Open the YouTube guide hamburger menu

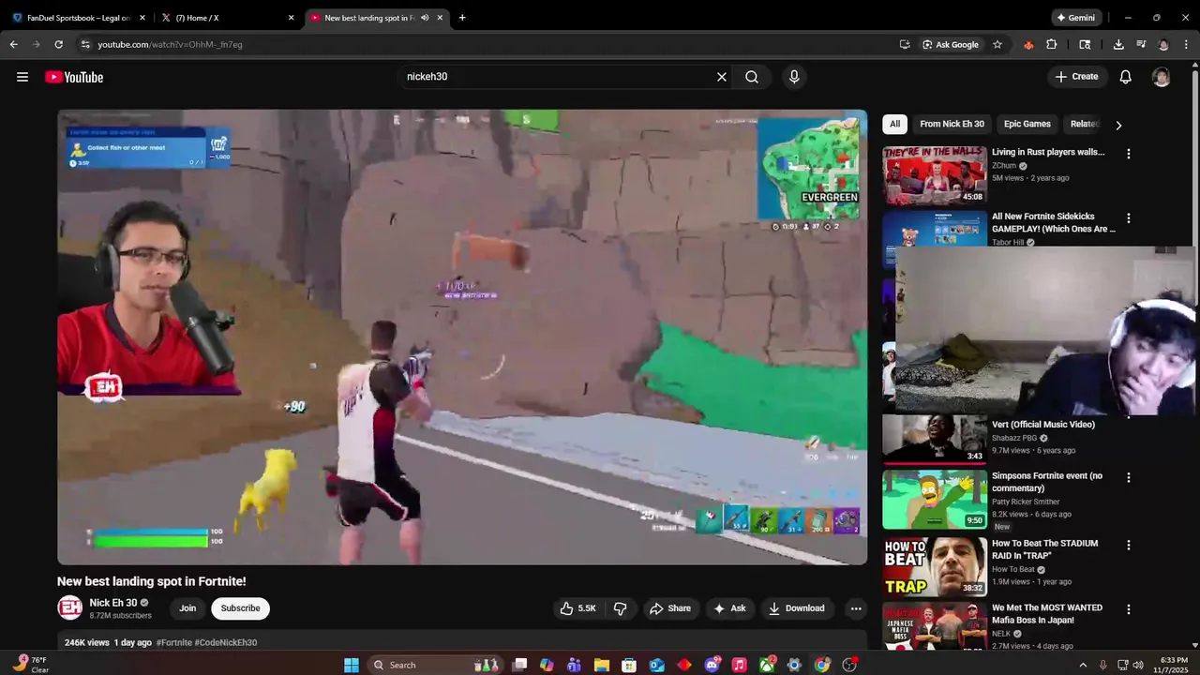pos(22,77)
